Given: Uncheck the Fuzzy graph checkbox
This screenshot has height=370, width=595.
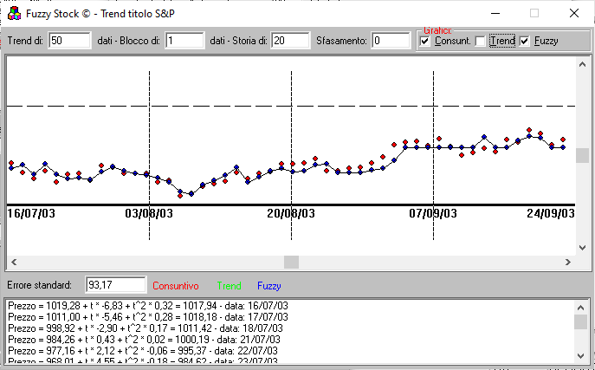Looking at the screenshot, I should [x=524, y=41].
